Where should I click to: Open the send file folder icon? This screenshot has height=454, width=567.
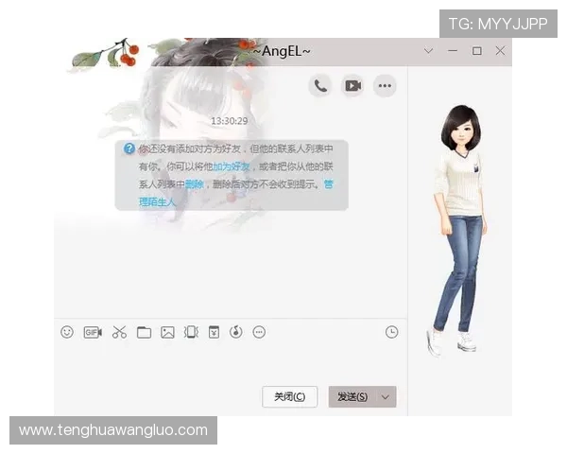point(144,332)
